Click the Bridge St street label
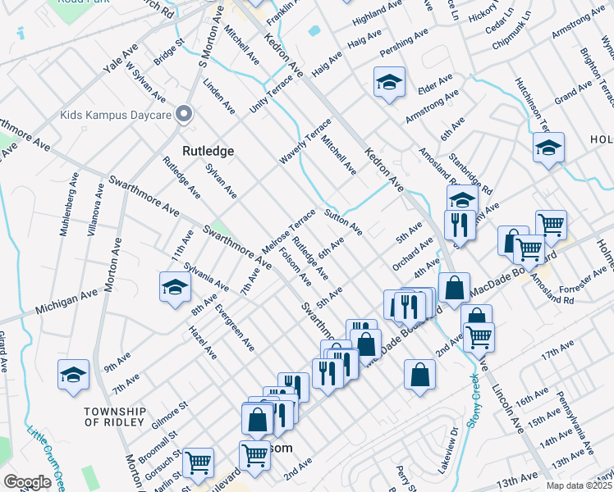This screenshot has height=492, width=614. (169, 52)
